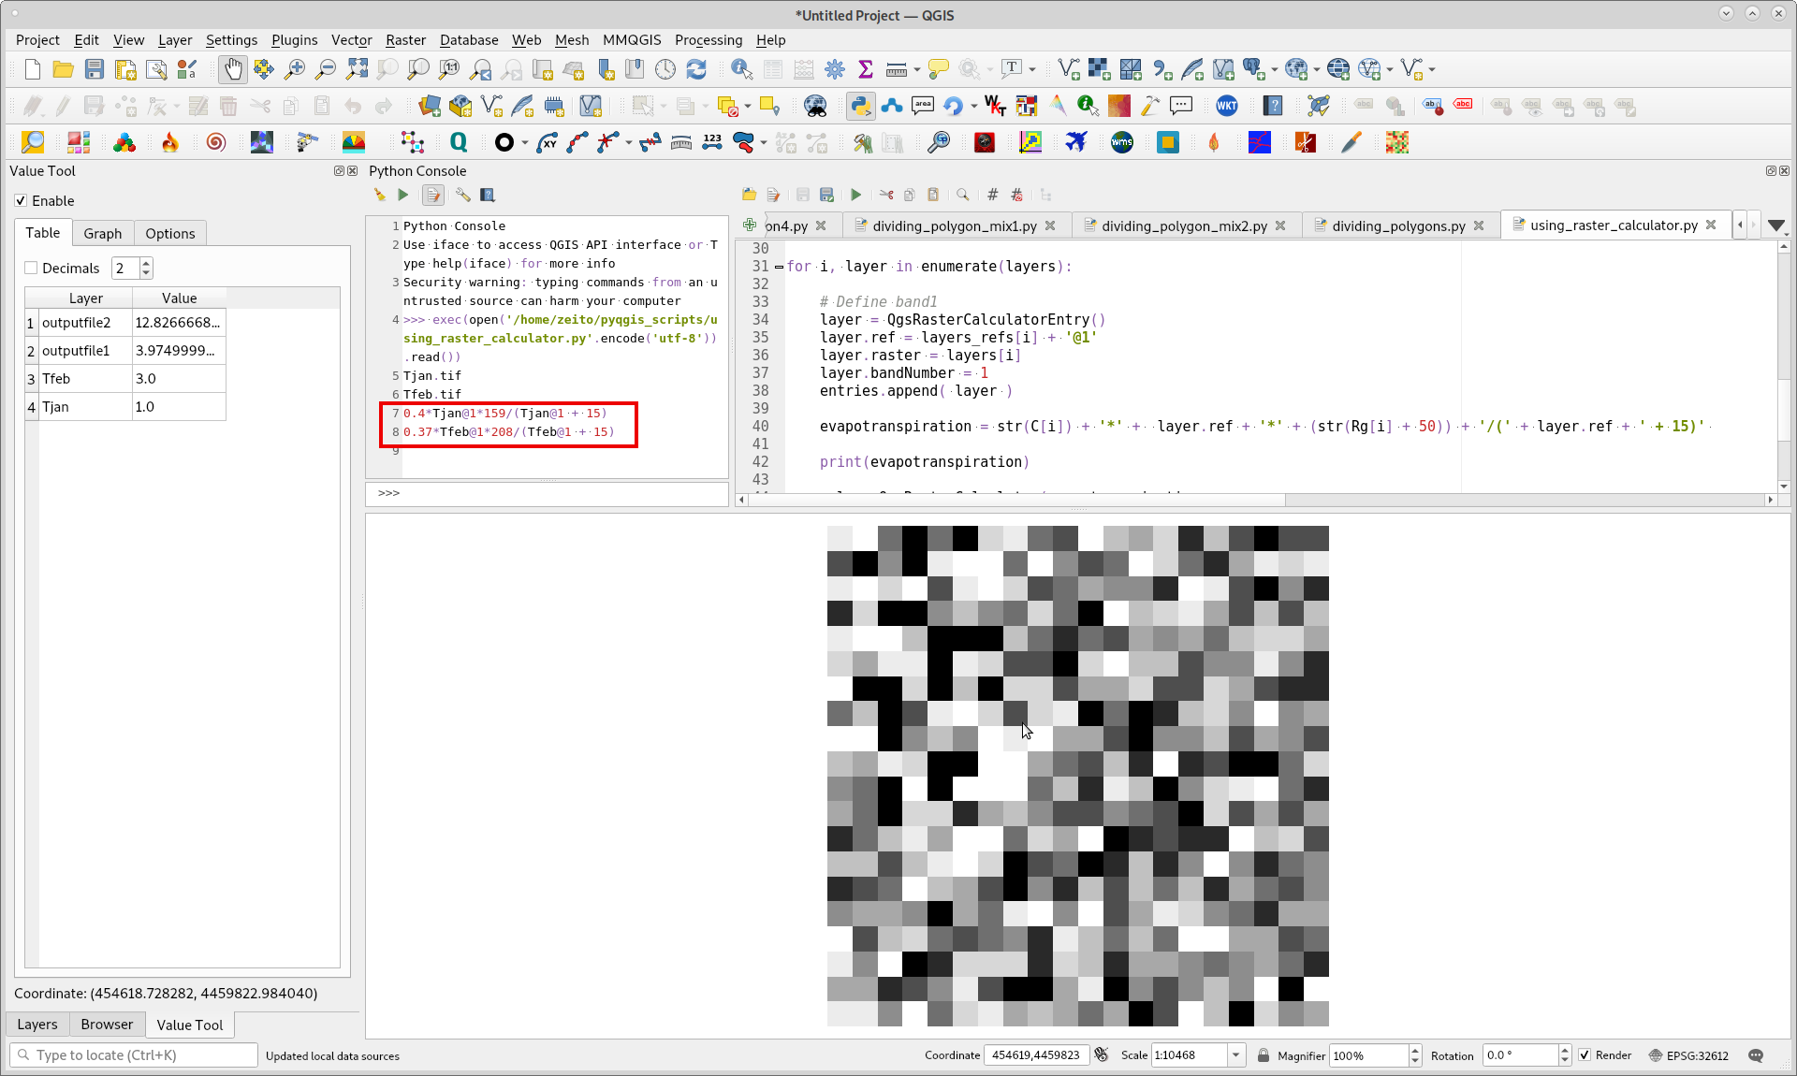
Task: Select the Identify Features tool
Action: pyautogui.click(x=741, y=69)
